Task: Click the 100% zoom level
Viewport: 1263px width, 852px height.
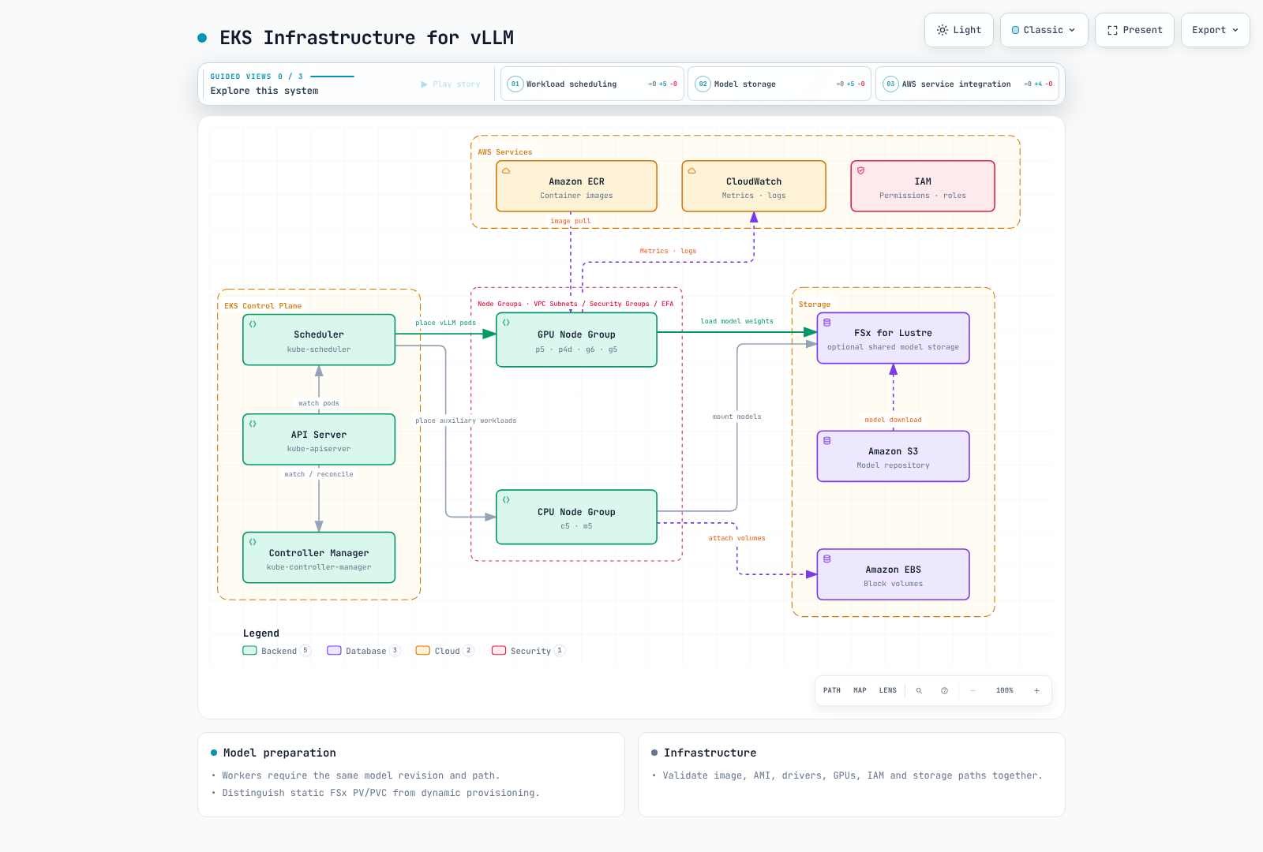Action: (x=1004, y=690)
